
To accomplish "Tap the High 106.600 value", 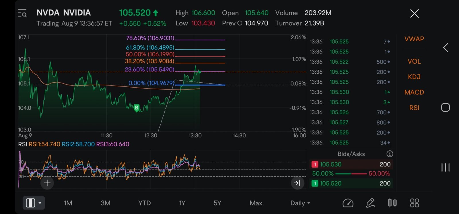I will 203,13.
